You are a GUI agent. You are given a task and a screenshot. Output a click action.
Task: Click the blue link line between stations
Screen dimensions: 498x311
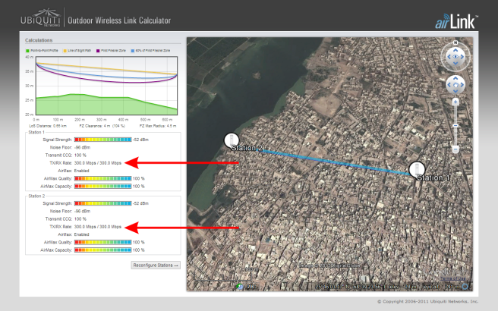point(326,159)
